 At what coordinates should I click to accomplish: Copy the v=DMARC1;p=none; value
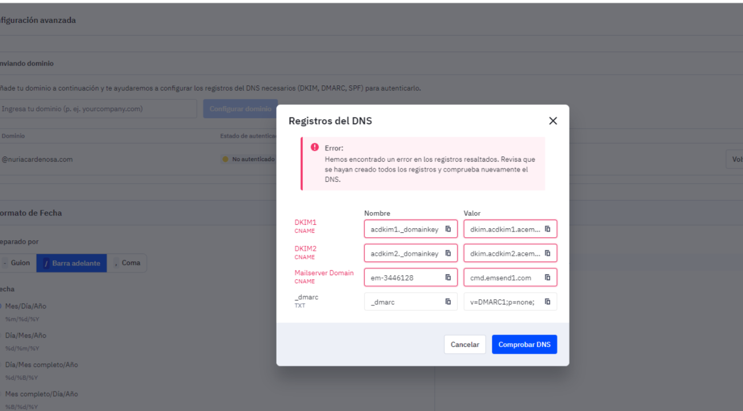(547, 302)
